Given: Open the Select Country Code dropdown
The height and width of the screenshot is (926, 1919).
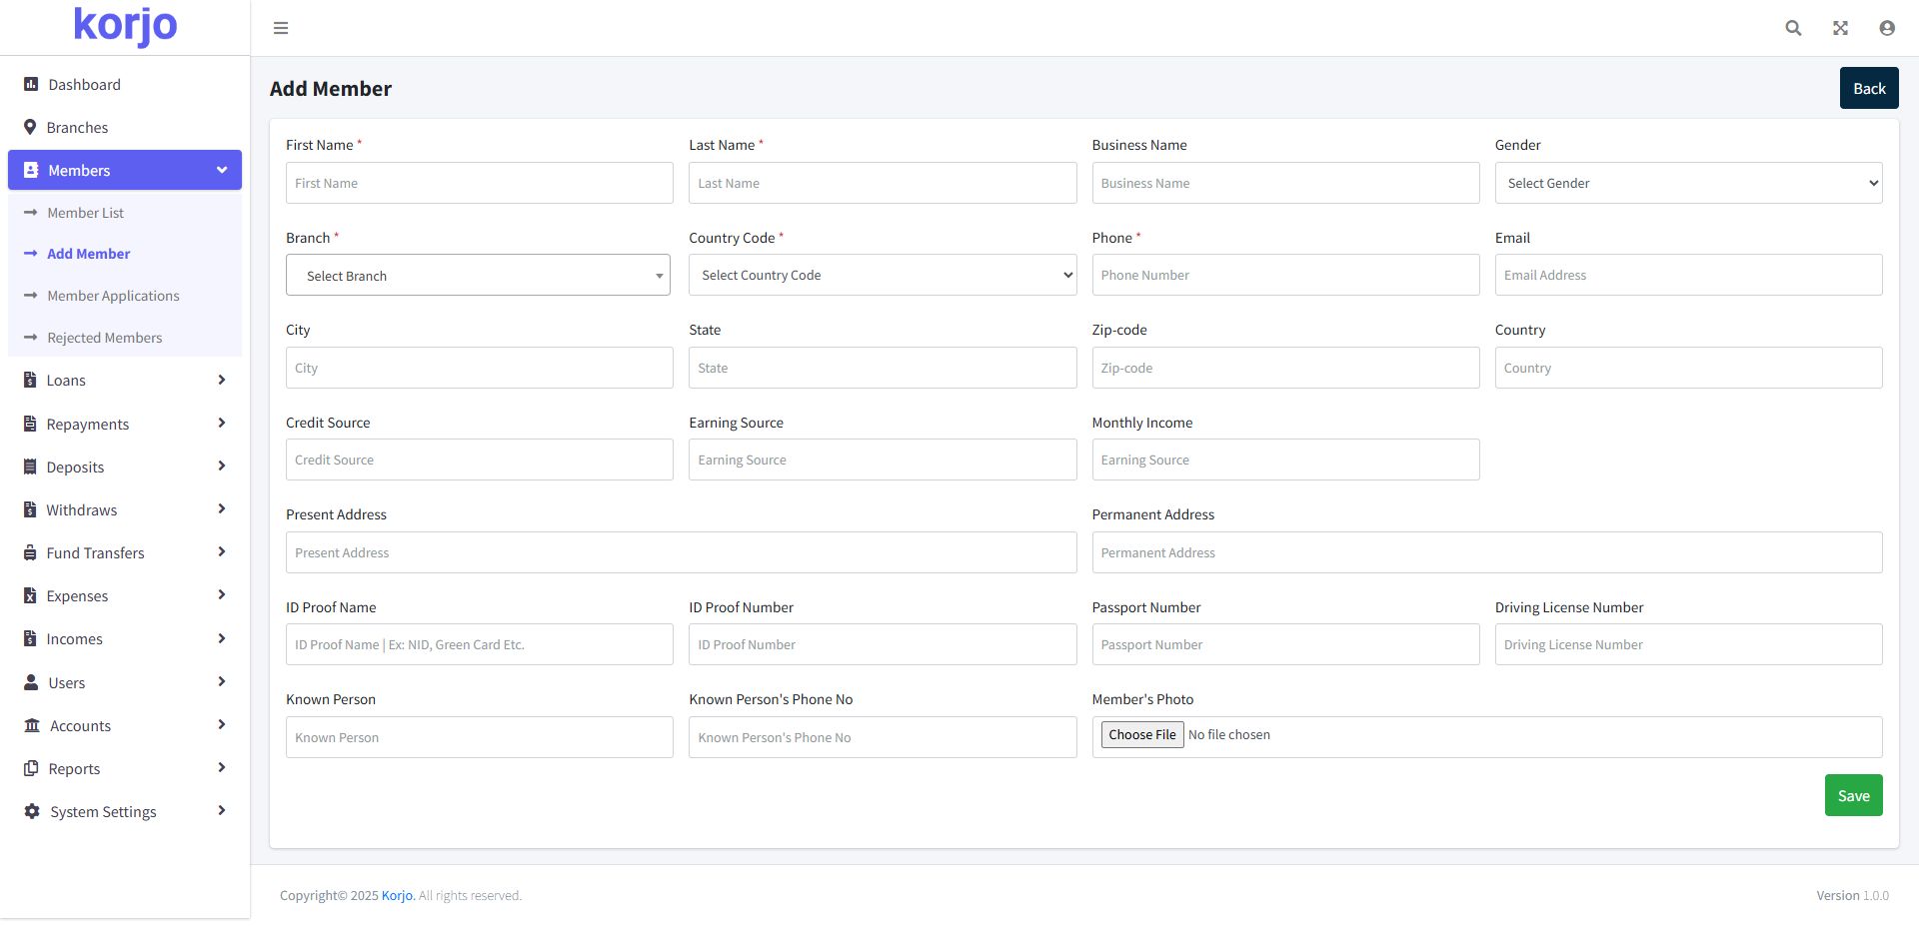Looking at the screenshot, I should coord(882,276).
